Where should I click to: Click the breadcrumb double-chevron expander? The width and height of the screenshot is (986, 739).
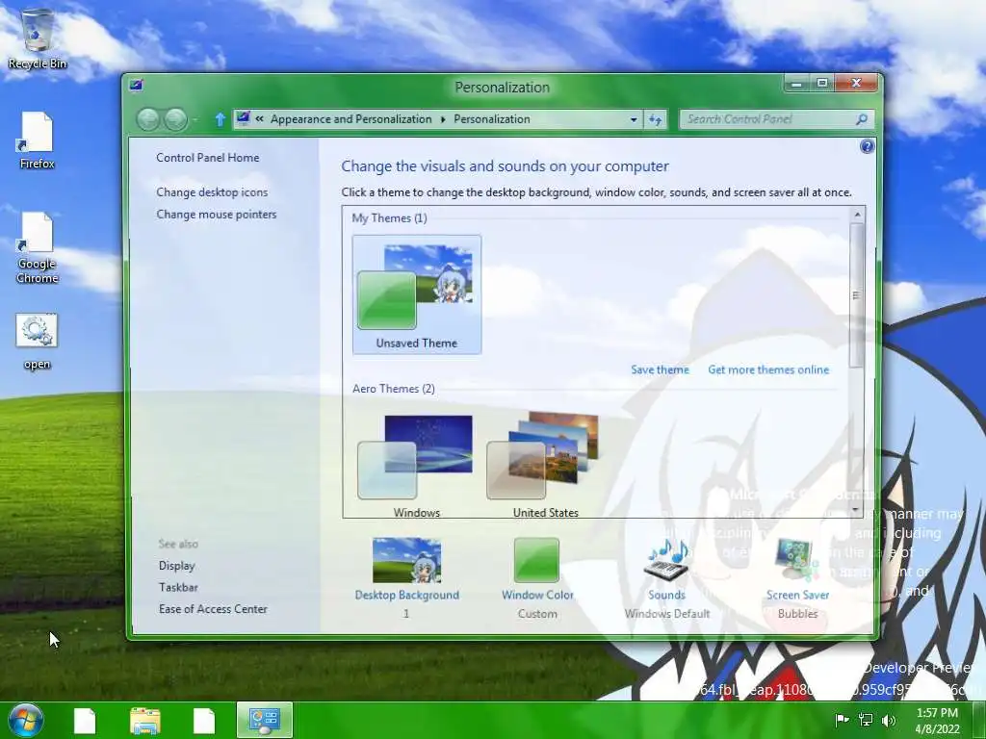(x=259, y=118)
